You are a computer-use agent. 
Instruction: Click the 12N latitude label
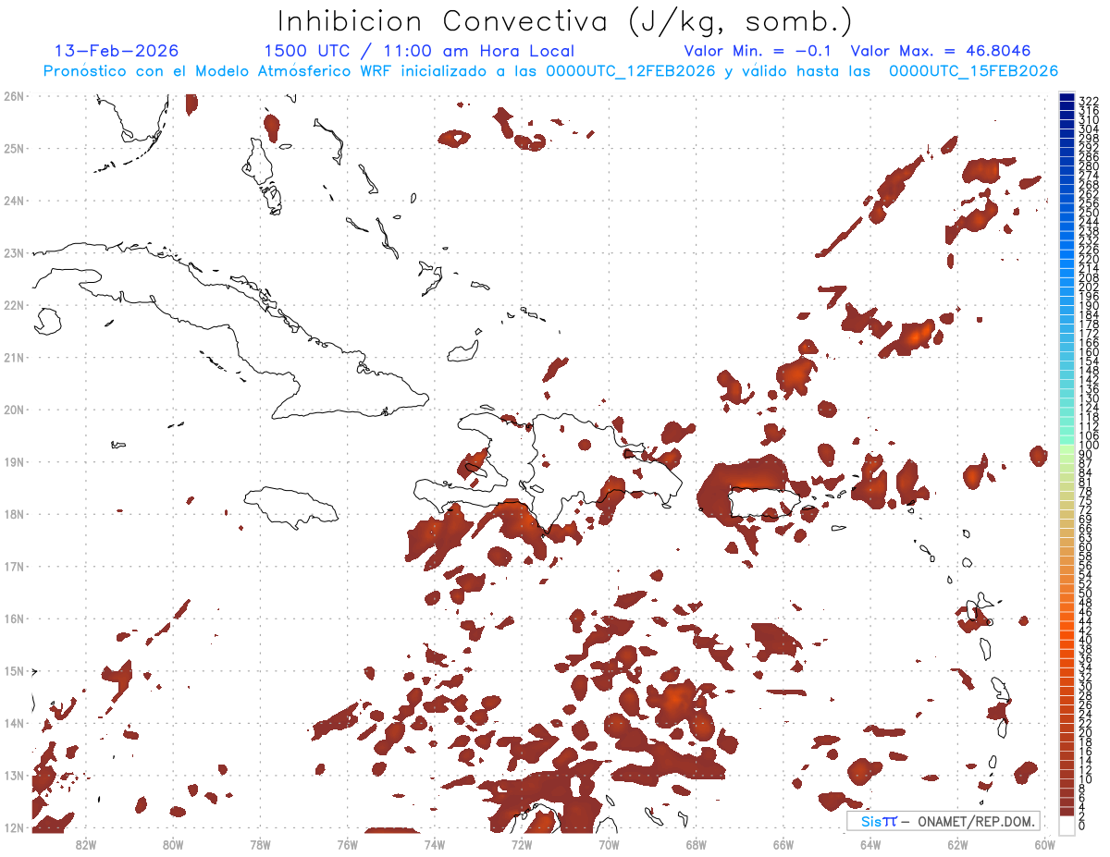14,827
